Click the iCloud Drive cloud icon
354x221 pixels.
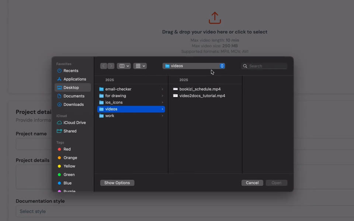(59, 123)
